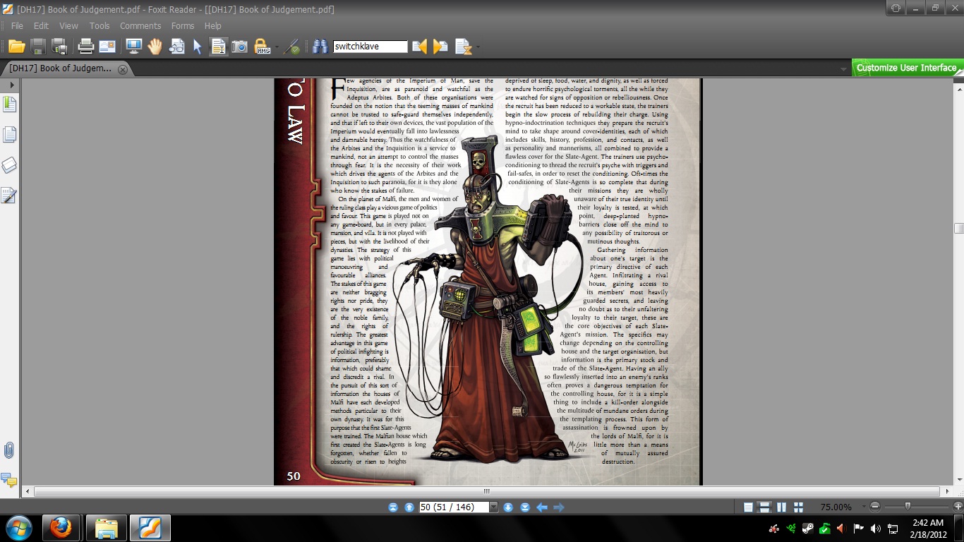Viewport: 964px width, 542px height.
Task: Open the search options dropdown arrow
Action: click(478, 48)
